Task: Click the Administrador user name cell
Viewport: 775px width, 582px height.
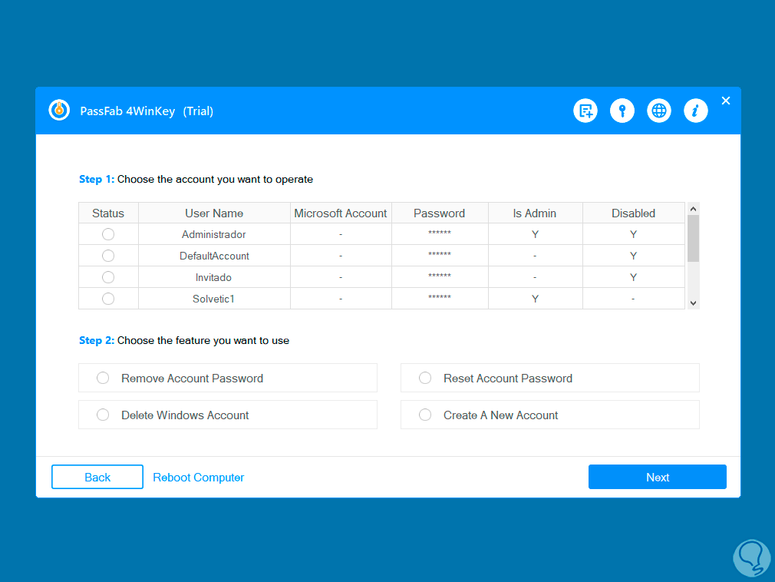Action: tap(214, 234)
